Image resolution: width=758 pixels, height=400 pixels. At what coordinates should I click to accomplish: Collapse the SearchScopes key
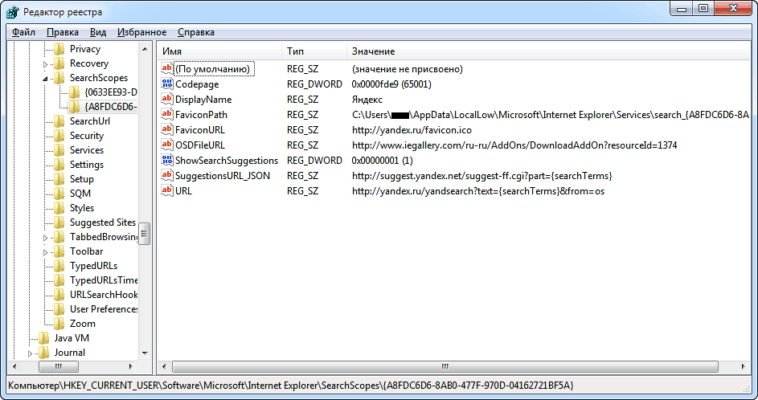click(x=46, y=78)
